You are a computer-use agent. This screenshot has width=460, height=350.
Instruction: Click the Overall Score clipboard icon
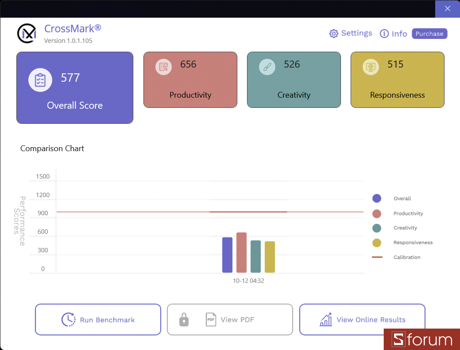[40, 80]
